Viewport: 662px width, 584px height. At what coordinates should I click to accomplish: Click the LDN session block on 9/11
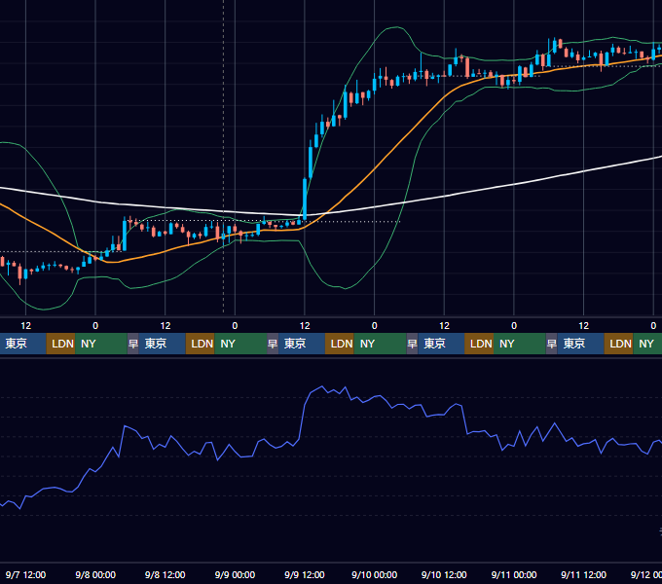click(x=618, y=344)
